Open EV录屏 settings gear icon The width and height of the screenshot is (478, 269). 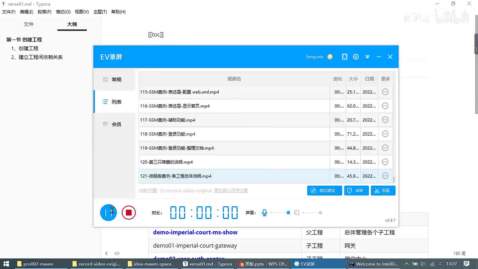coord(356,57)
